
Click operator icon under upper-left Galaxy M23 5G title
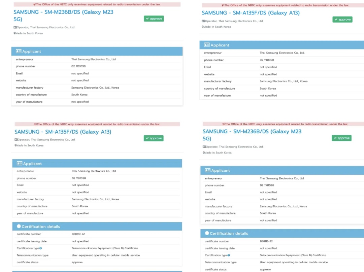tap(15, 27)
